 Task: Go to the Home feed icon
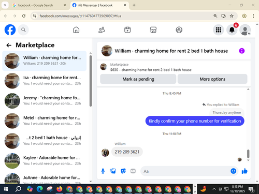pyautogui.click(x=76, y=30)
